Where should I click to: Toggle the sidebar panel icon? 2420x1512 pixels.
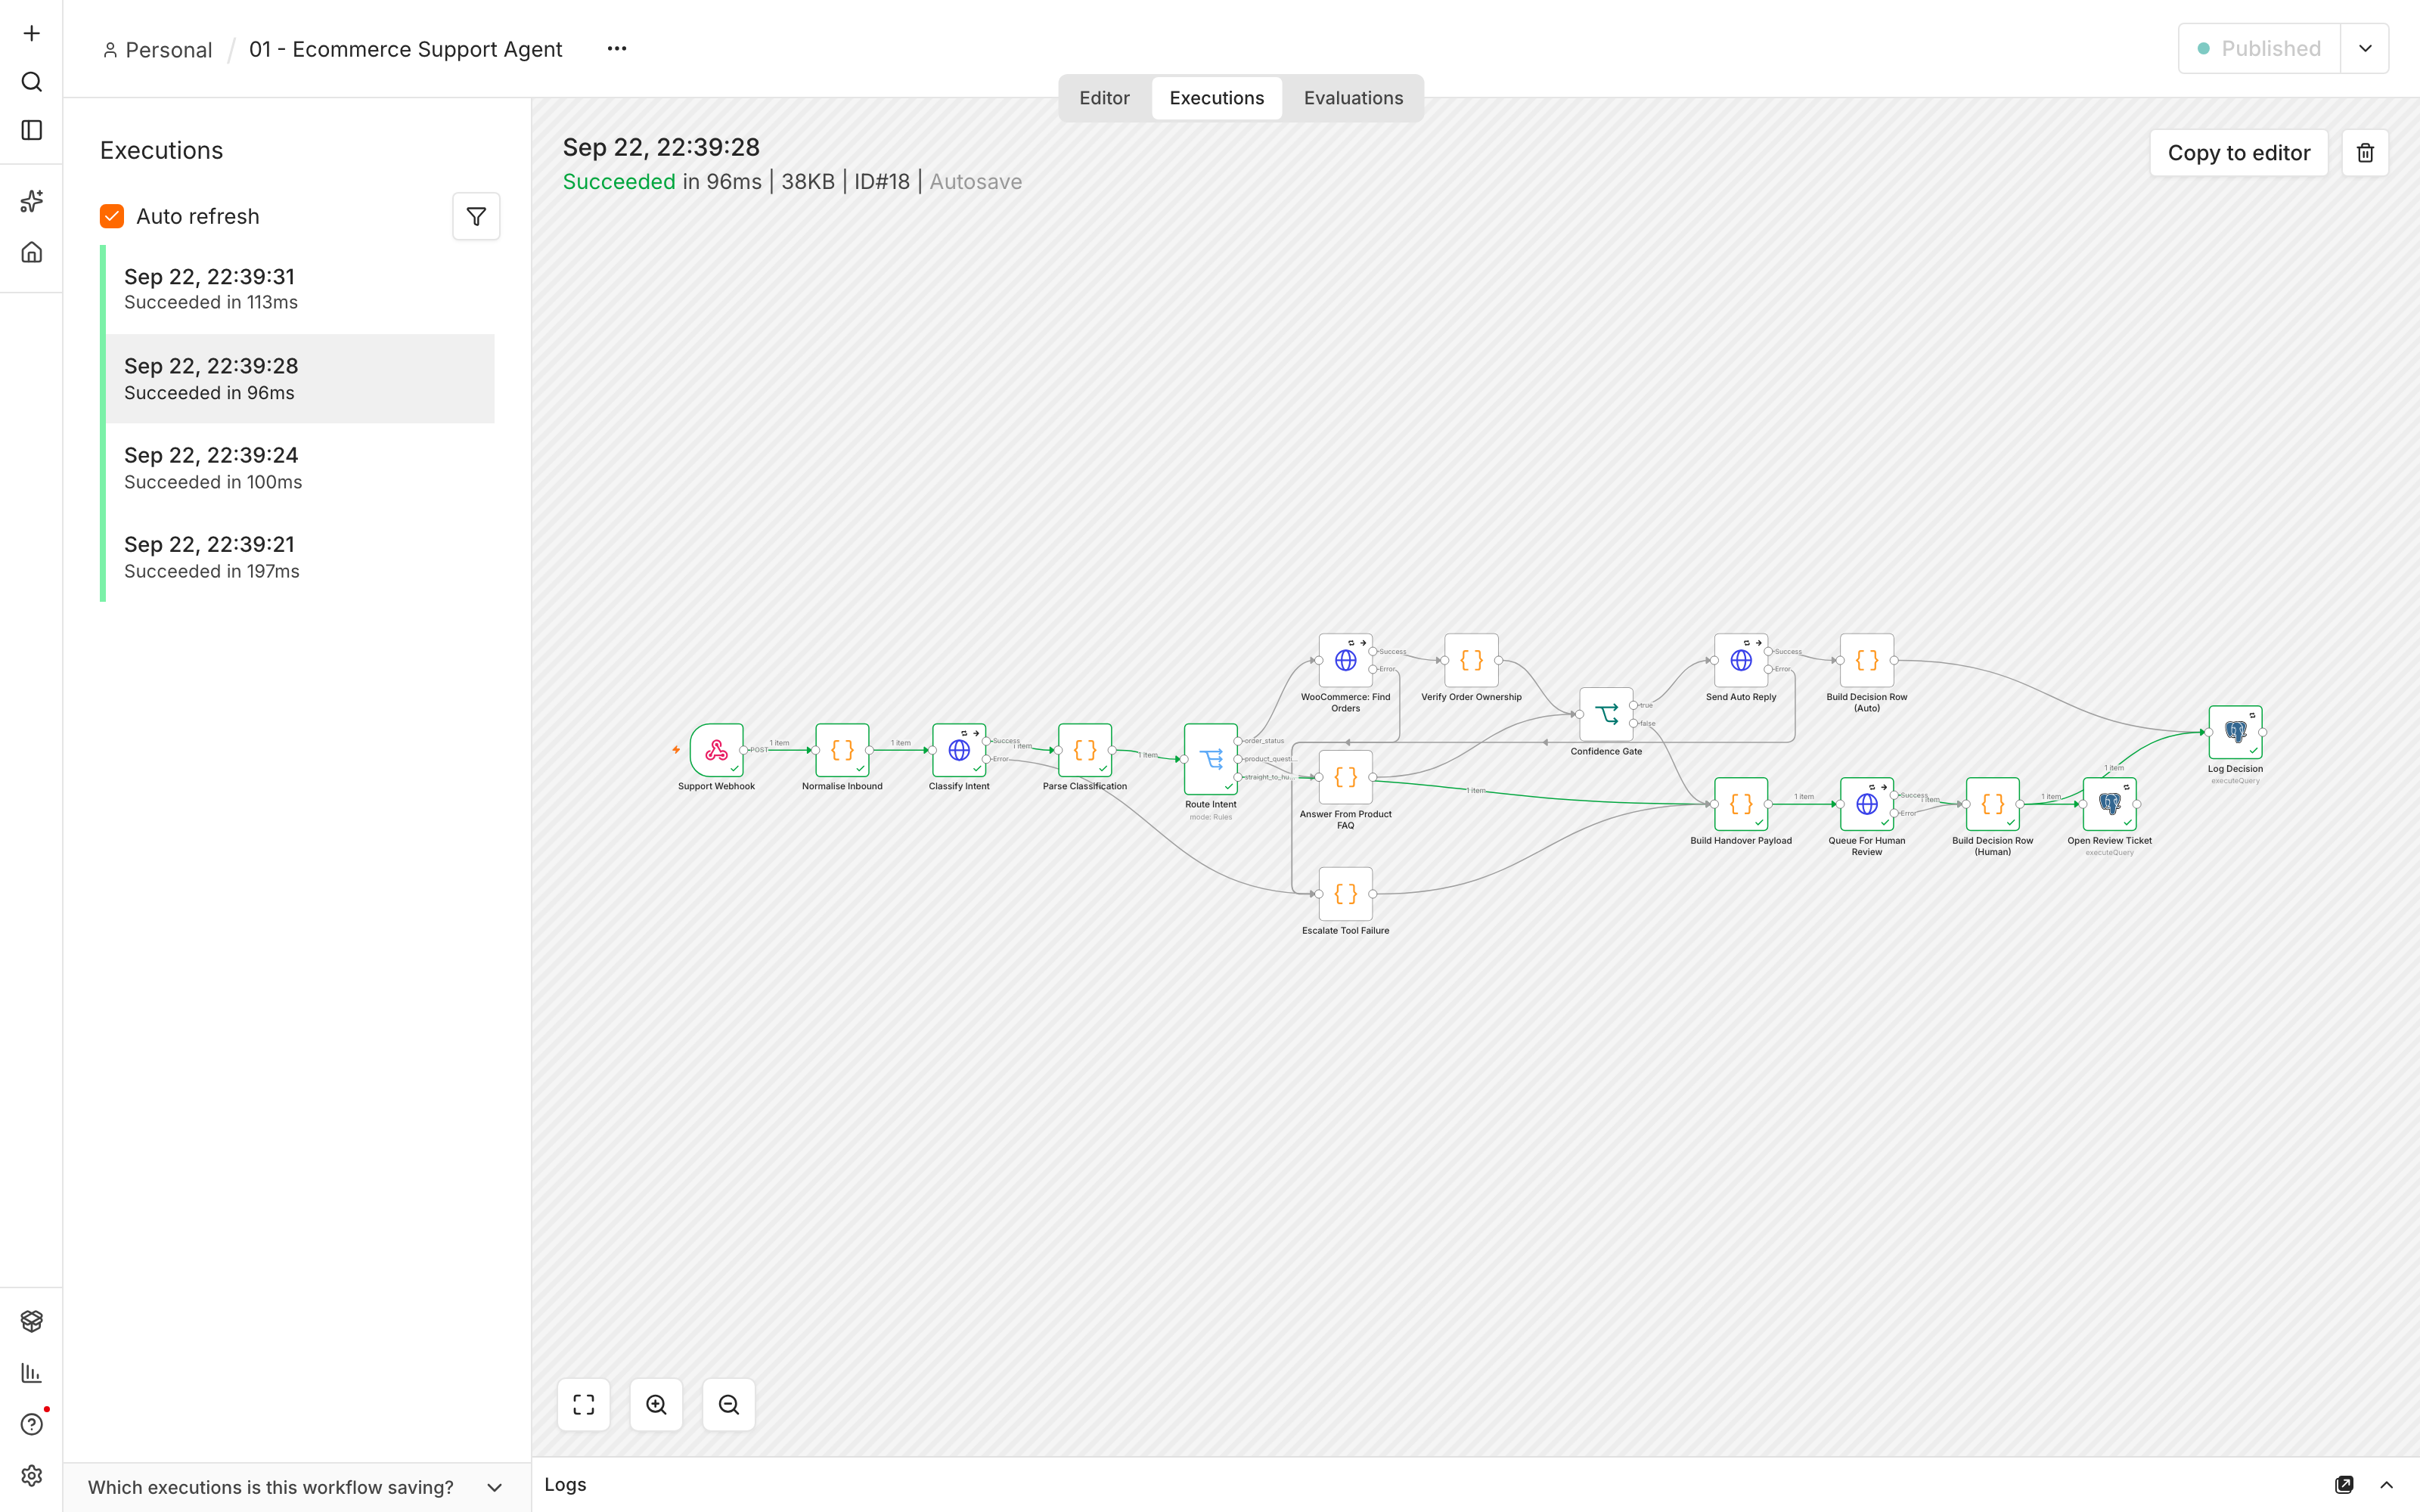coord(31,130)
